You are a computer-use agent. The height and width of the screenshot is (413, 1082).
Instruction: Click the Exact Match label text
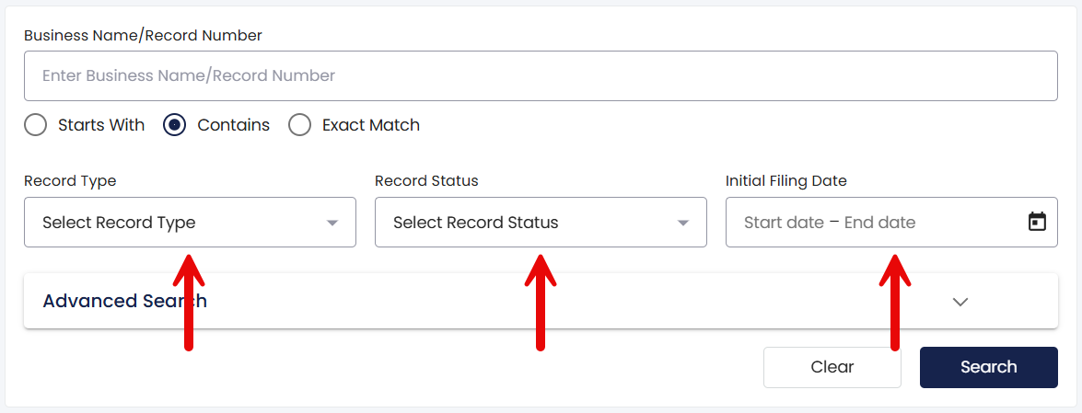370,125
